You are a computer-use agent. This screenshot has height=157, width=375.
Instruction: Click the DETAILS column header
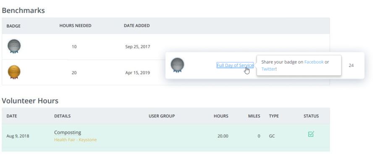pyautogui.click(x=63, y=116)
